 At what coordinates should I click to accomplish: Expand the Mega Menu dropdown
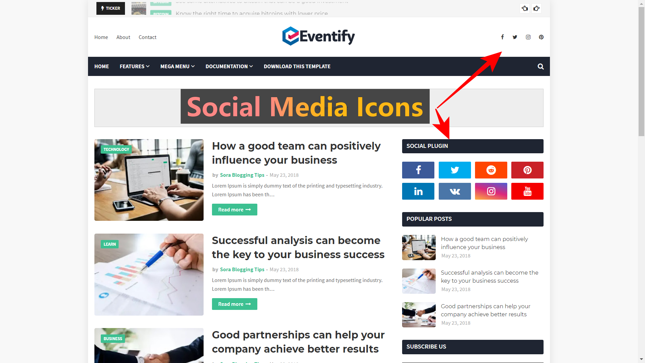177,67
